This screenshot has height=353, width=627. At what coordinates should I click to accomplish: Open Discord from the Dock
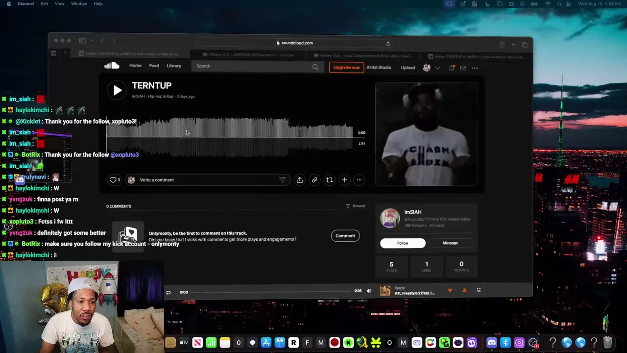click(x=491, y=343)
